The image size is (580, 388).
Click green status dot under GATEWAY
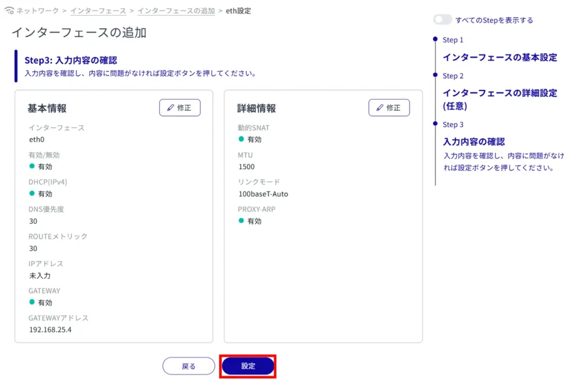point(32,302)
